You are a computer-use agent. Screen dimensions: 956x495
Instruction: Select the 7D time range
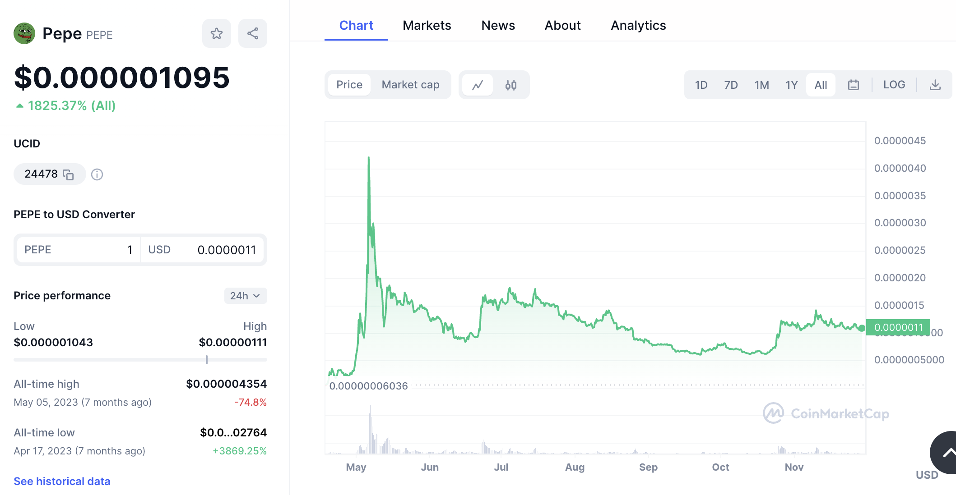731,85
